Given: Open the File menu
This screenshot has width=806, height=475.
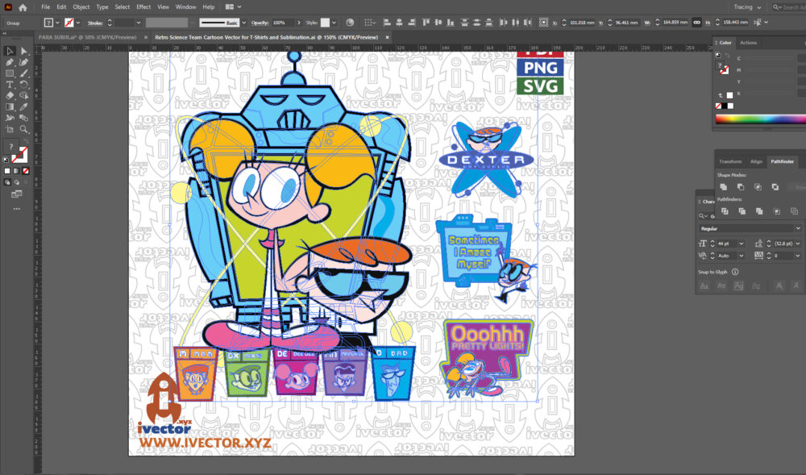Looking at the screenshot, I should [x=46, y=7].
